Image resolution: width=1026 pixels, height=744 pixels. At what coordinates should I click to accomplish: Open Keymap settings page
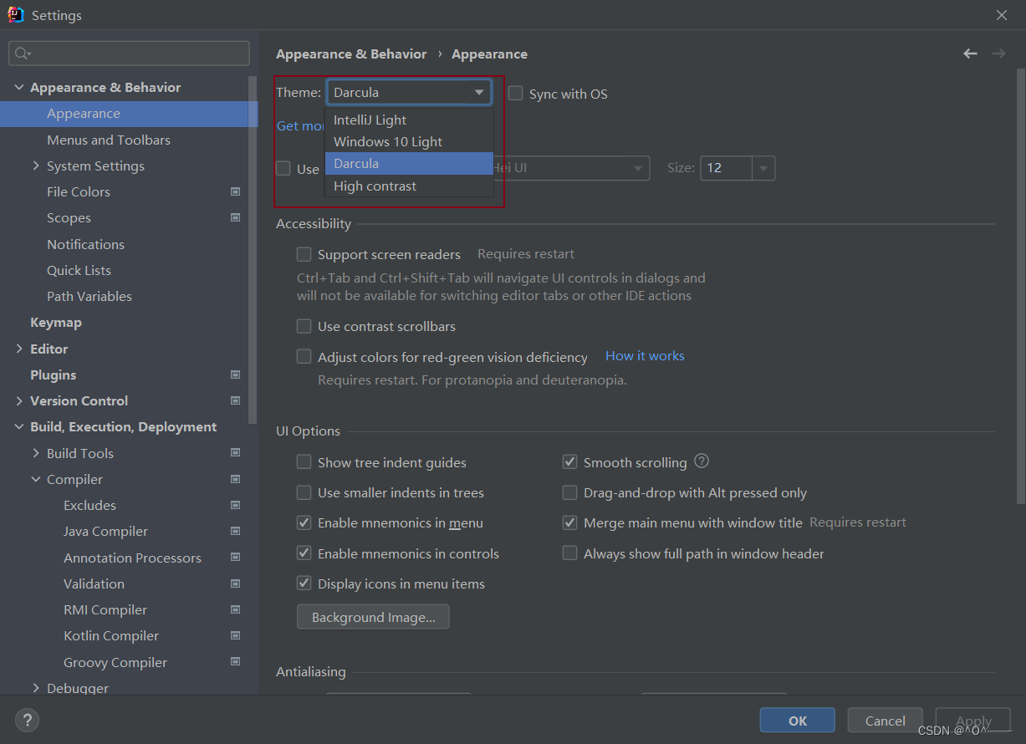coord(56,322)
